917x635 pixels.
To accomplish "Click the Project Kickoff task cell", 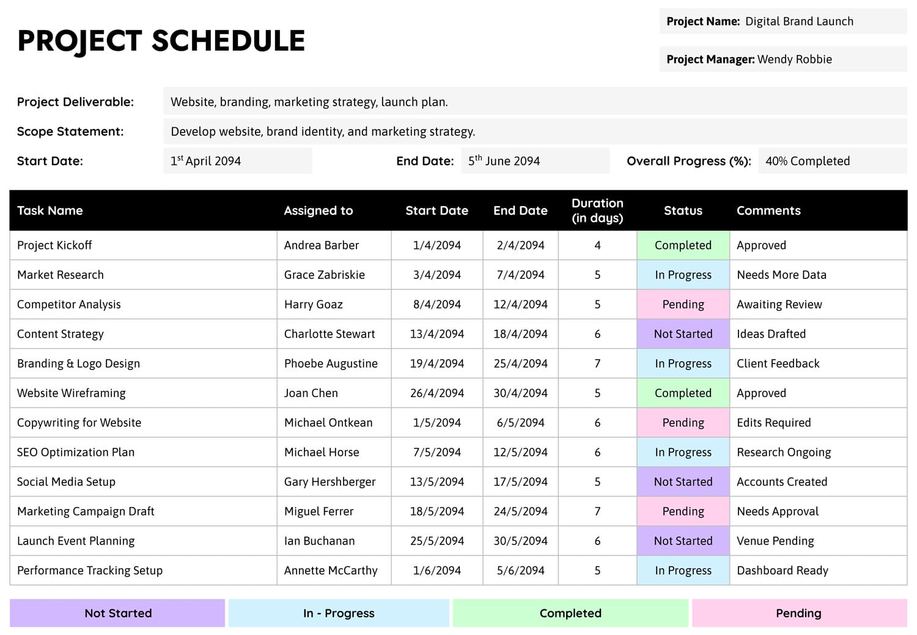I will [54, 245].
